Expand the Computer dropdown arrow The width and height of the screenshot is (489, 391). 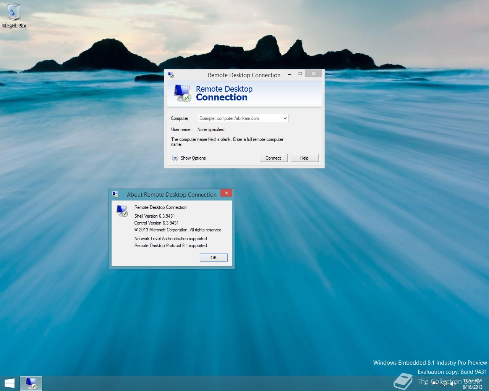[x=285, y=118]
